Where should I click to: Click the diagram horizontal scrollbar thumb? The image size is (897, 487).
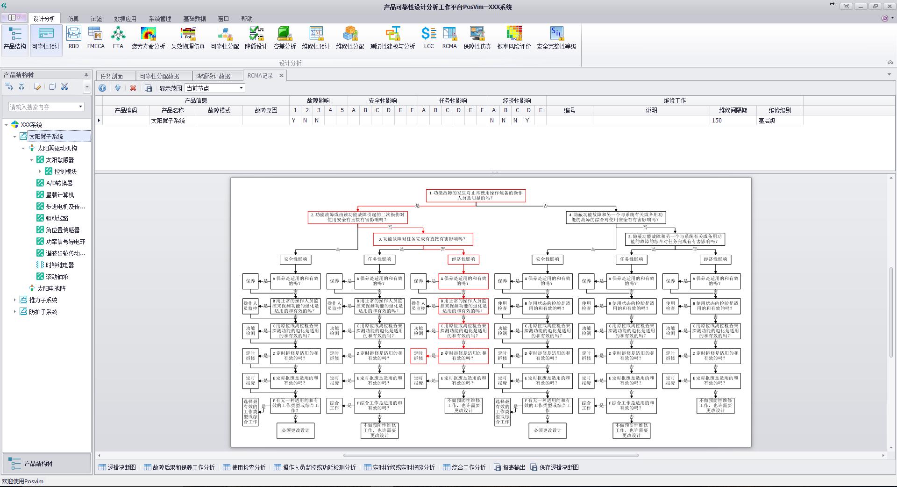click(x=491, y=455)
